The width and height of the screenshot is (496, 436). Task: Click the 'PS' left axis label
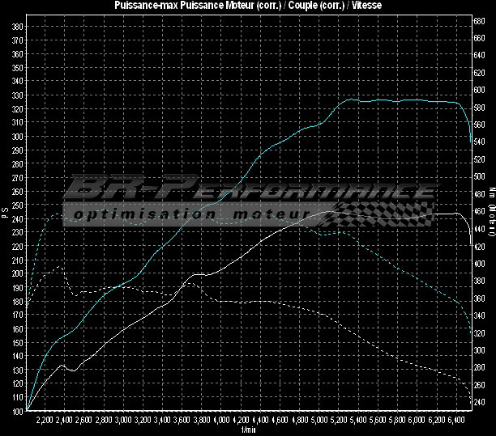coord(6,214)
